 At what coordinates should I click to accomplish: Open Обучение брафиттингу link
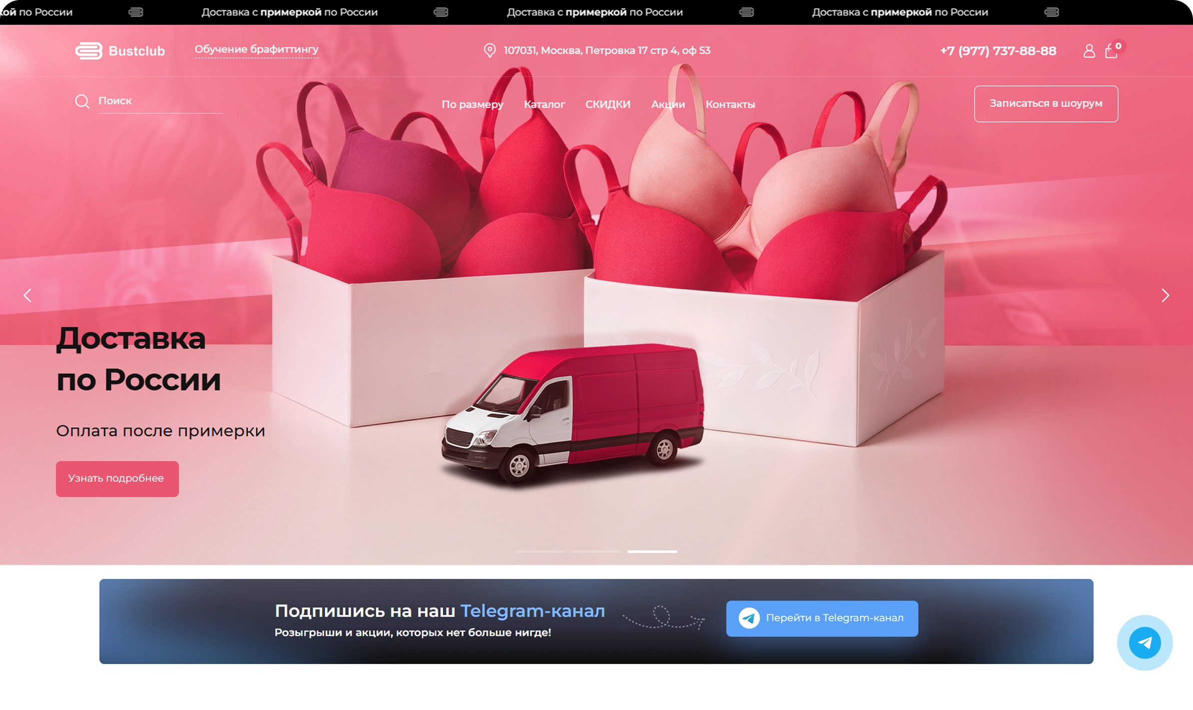pyautogui.click(x=256, y=49)
